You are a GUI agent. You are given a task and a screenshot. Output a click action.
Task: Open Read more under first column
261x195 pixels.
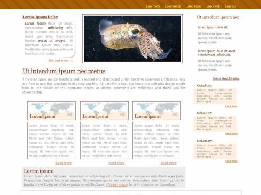63,163
